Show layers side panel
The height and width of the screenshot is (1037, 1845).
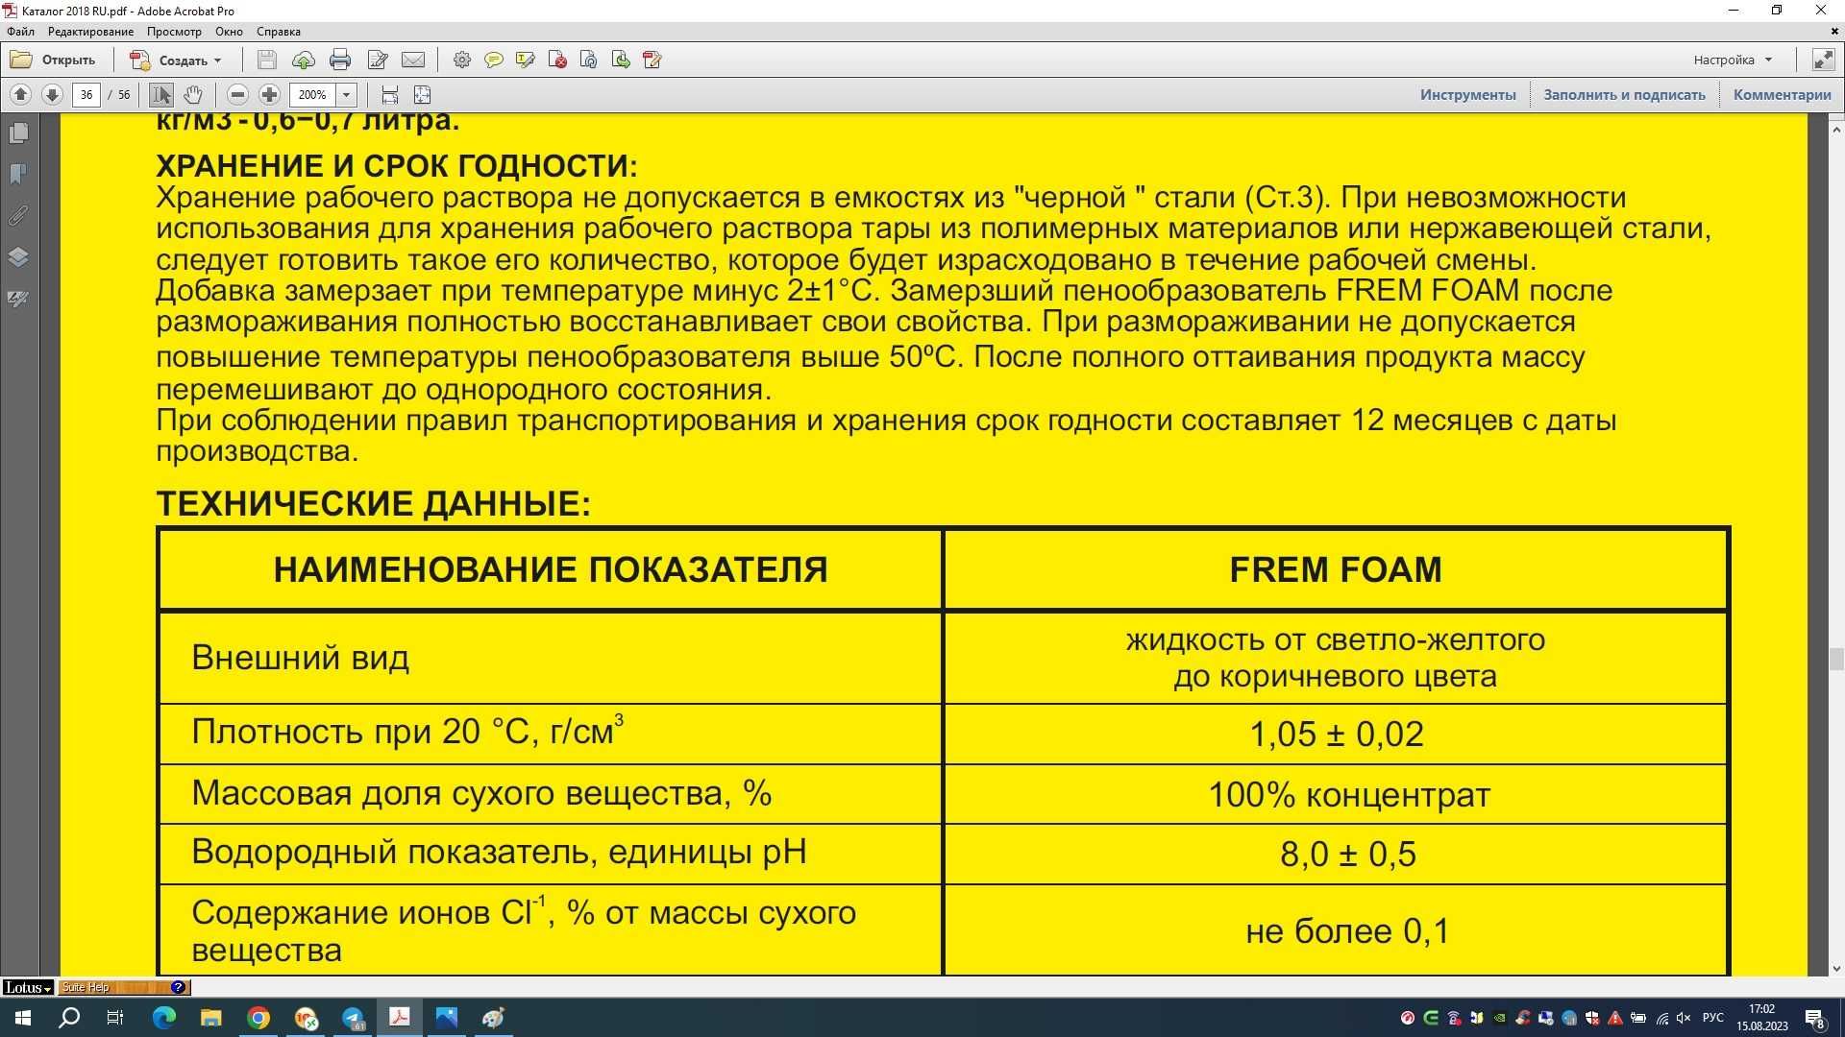pyautogui.click(x=18, y=256)
